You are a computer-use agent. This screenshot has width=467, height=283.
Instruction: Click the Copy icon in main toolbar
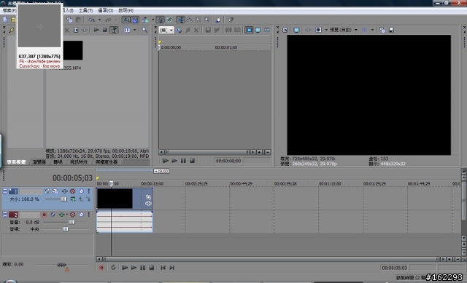pyautogui.click(x=69, y=20)
